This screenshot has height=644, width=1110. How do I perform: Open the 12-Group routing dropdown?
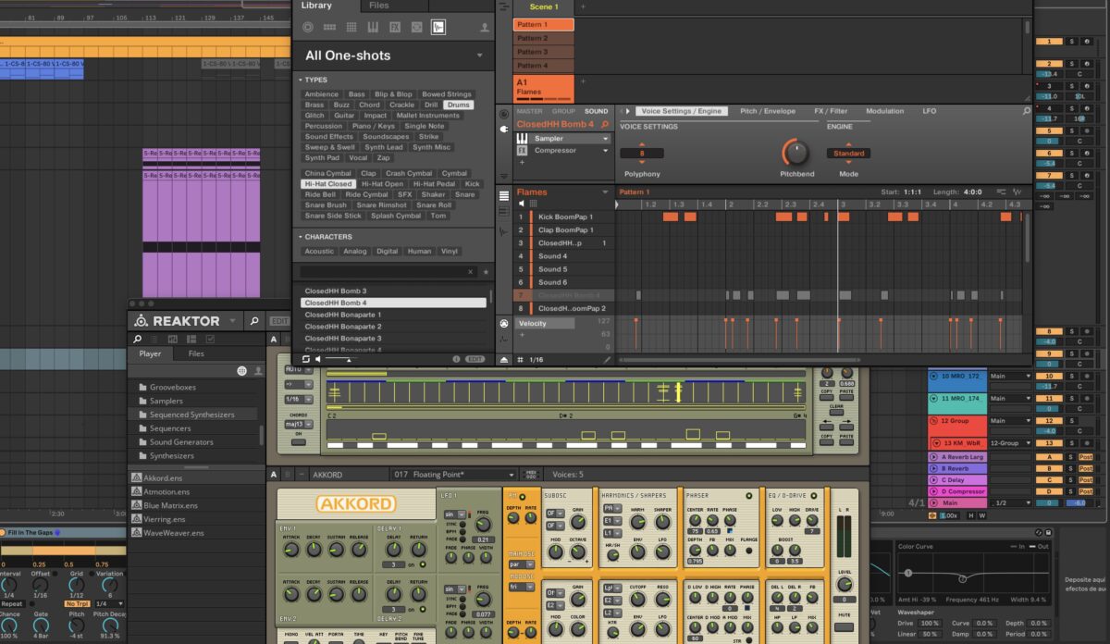coord(1009,443)
